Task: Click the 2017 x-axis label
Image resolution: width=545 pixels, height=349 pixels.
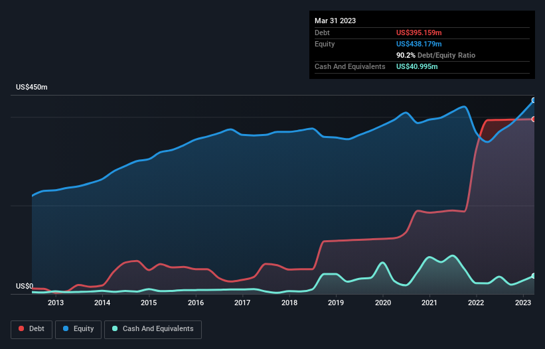Action: pos(242,303)
